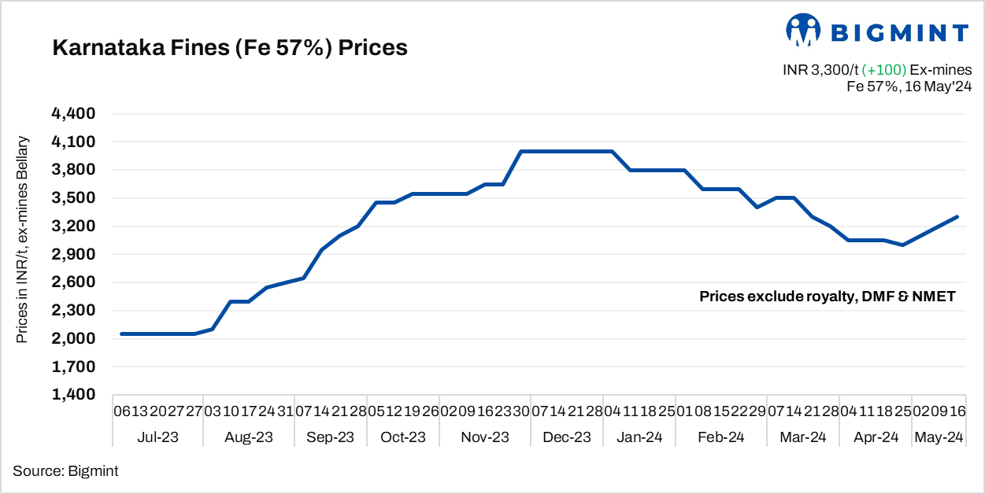Click the Source: Bigmint text

click(x=65, y=471)
